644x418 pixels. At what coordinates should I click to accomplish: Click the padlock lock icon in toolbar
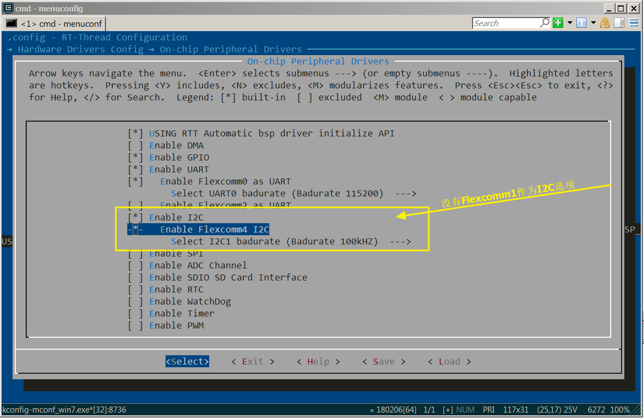pyautogui.click(x=605, y=23)
